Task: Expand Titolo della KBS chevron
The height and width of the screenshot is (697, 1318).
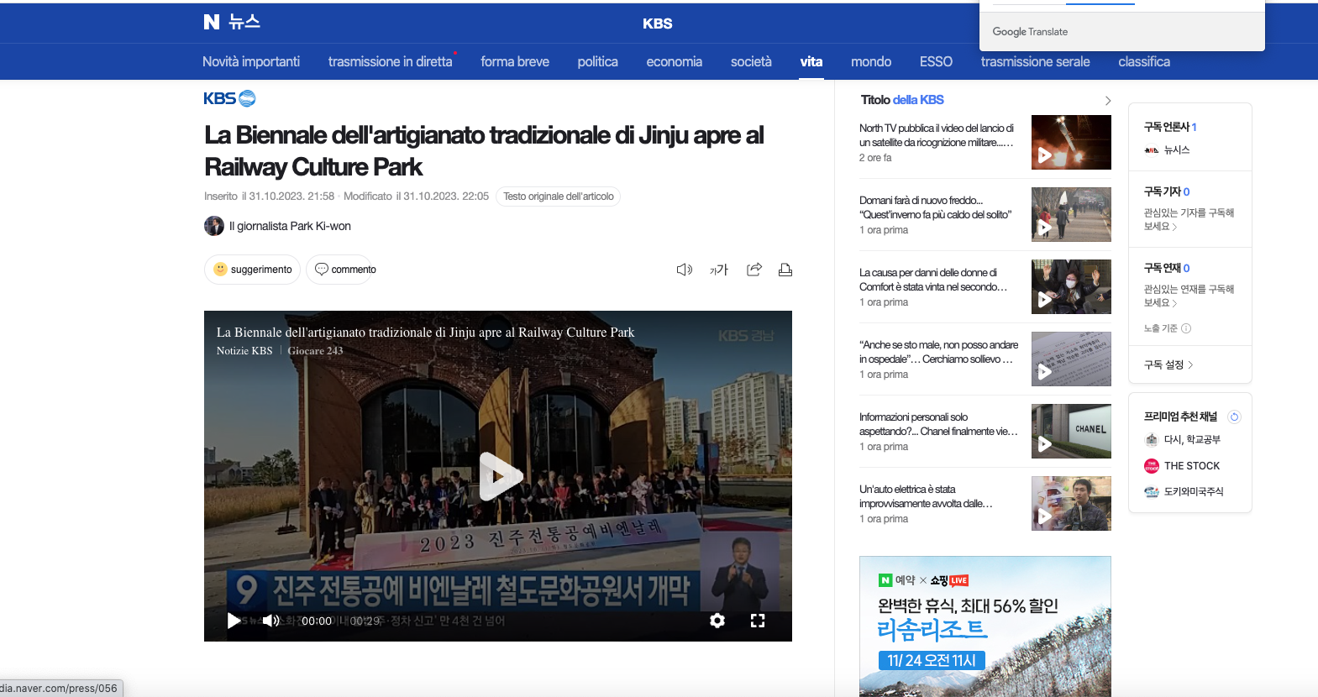Action: pos(1108,100)
